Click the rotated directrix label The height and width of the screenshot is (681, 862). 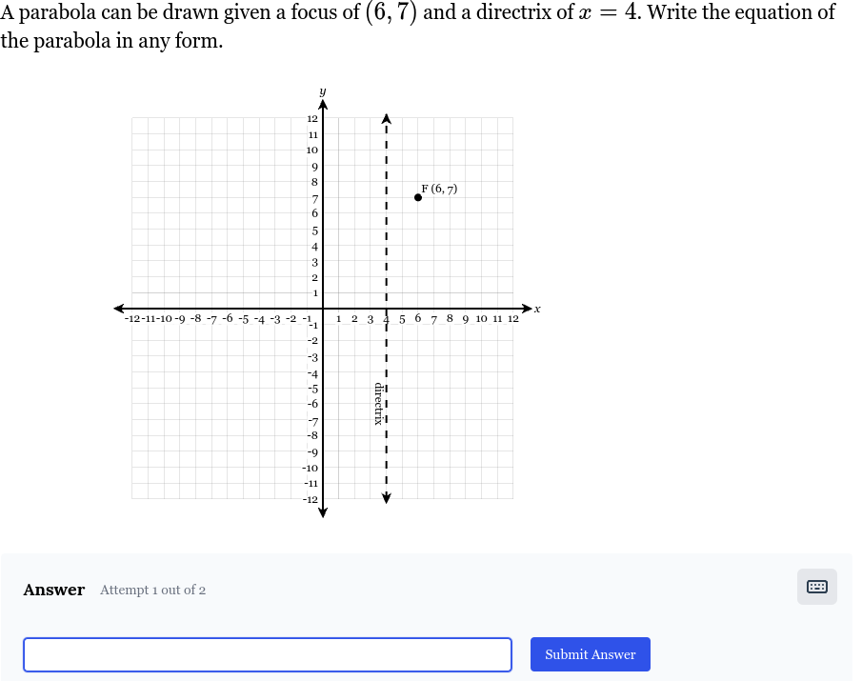[x=378, y=404]
